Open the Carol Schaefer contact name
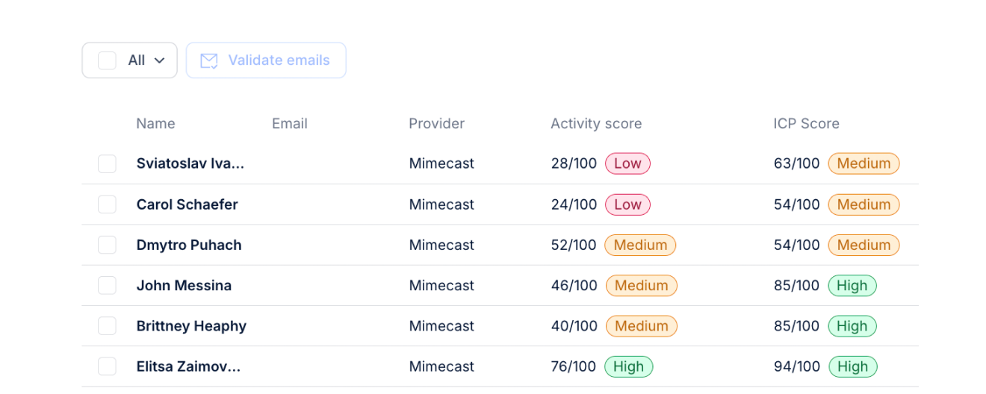Viewport: 986px width, 394px height. pos(187,204)
